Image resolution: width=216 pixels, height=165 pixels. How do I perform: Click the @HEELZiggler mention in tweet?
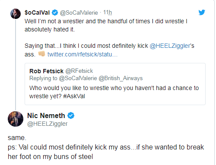[x=170, y=46]
